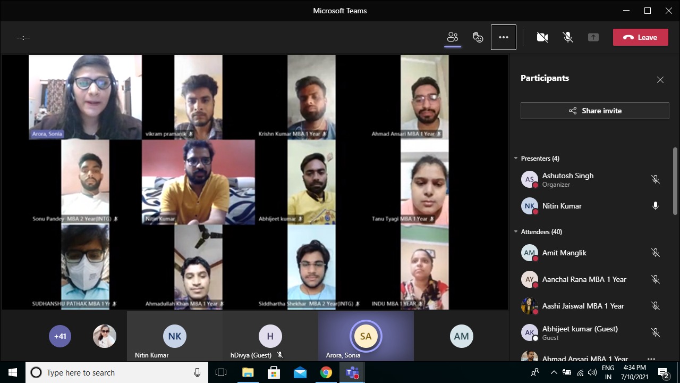Open the More actions ellipsis menu

click(x=504, y=37)
